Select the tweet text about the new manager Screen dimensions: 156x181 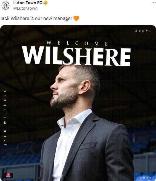pyautogui.click(x=36, y=18)
